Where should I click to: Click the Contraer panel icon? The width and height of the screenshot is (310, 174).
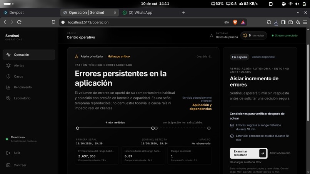[8, 165]
